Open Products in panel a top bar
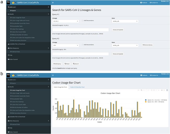170x134 pixels. click(x=144, y=3)
